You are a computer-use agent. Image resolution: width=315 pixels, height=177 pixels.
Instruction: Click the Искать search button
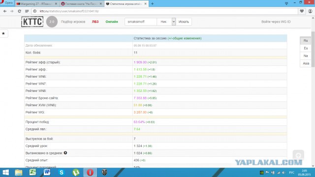click(184, 22)
